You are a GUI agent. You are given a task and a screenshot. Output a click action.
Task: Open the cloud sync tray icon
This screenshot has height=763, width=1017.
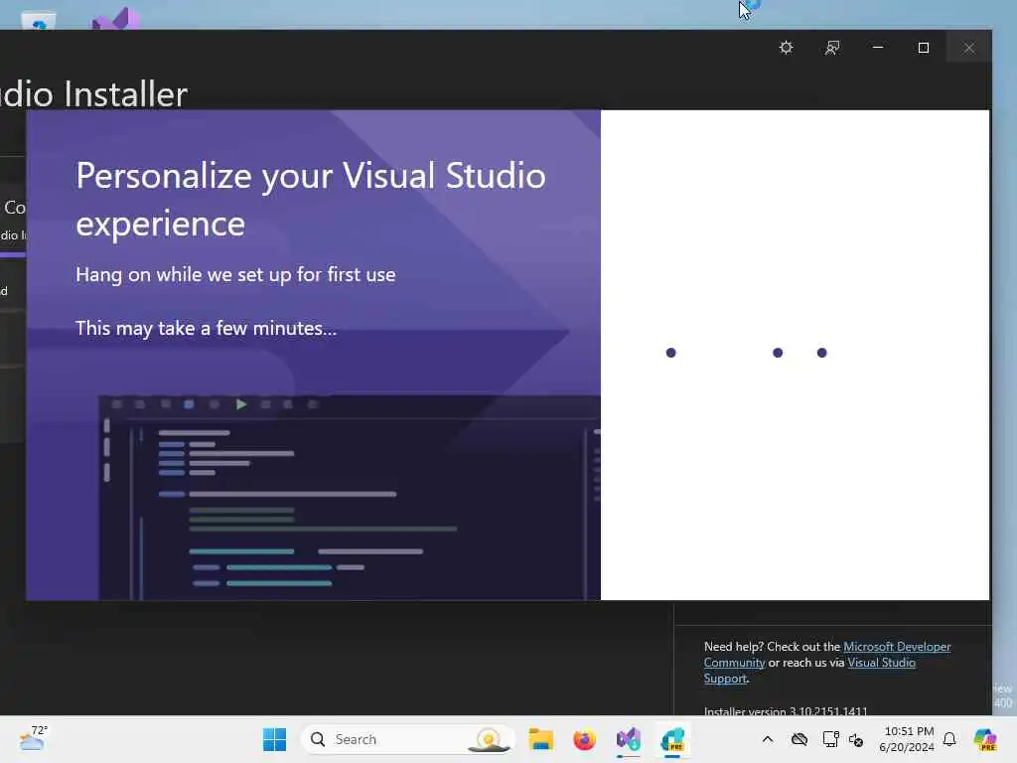click(799, 739)
